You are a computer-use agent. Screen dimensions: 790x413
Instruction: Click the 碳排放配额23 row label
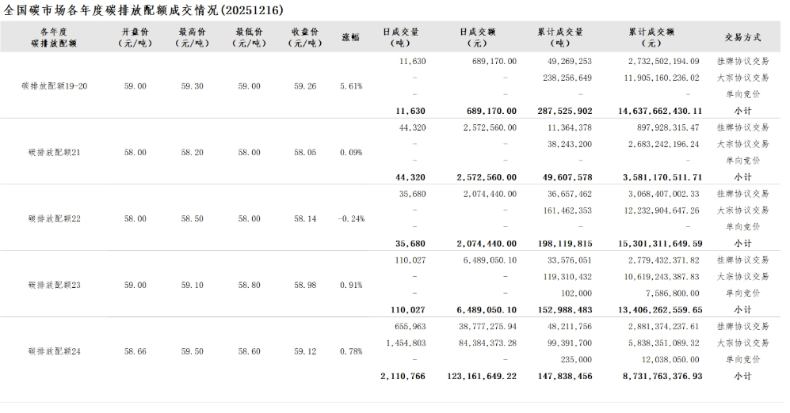tap(55, 285)
